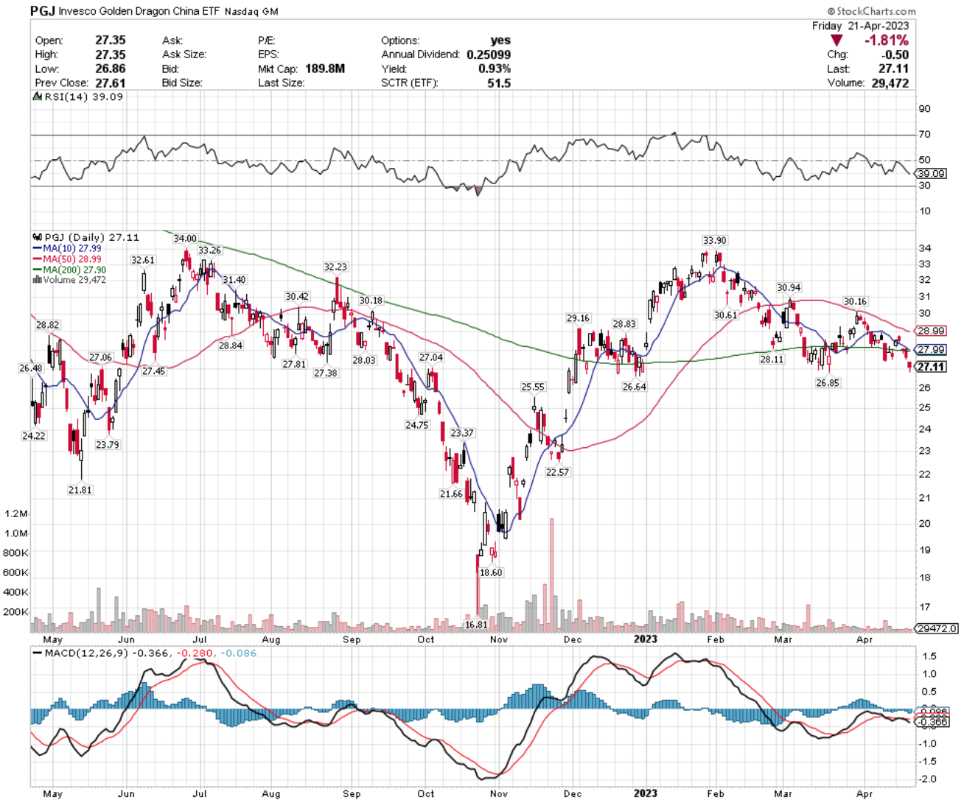Click the 32.23 price label
Screen dimensions: 964x800
tap(335, 267)
